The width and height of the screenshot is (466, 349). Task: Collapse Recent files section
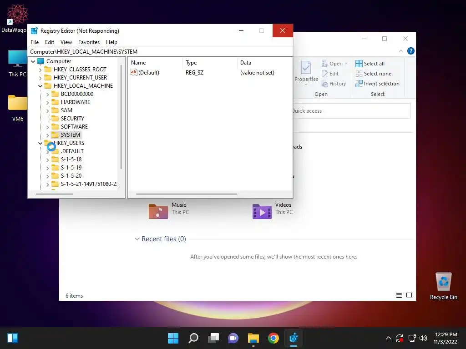click(x=137, y=239)
